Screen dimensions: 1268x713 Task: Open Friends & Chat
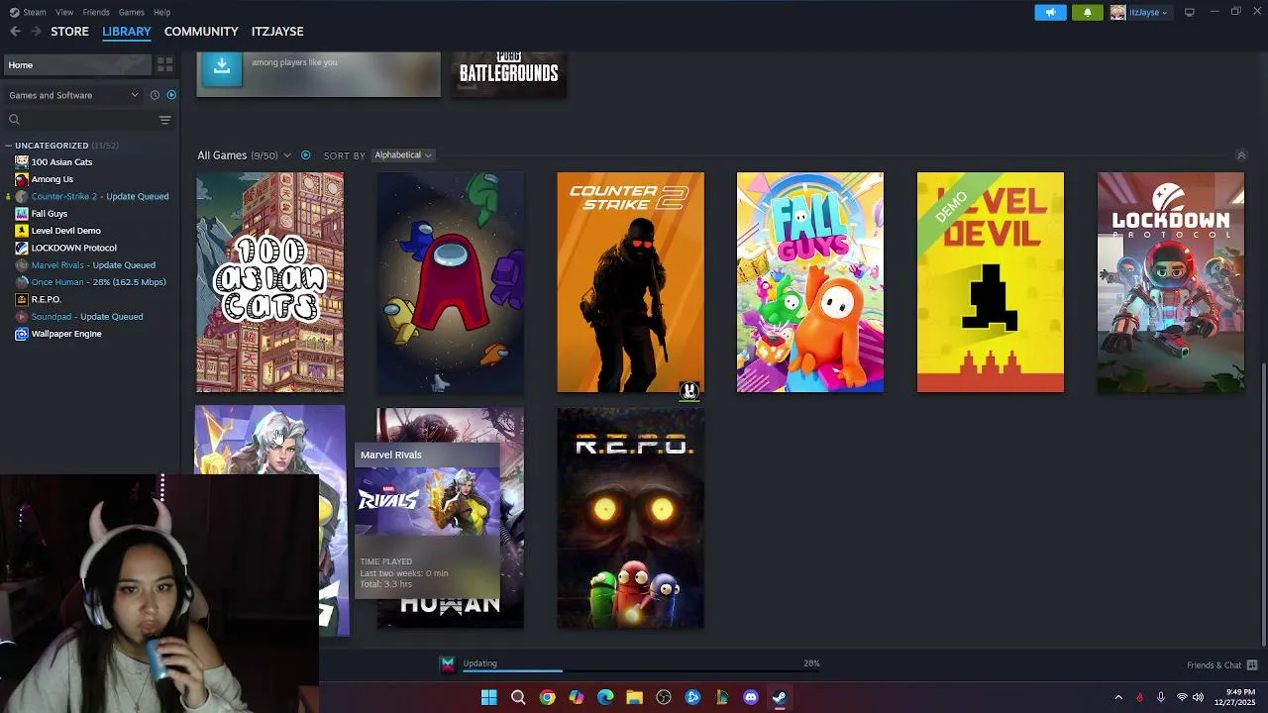pos(1221,665)
